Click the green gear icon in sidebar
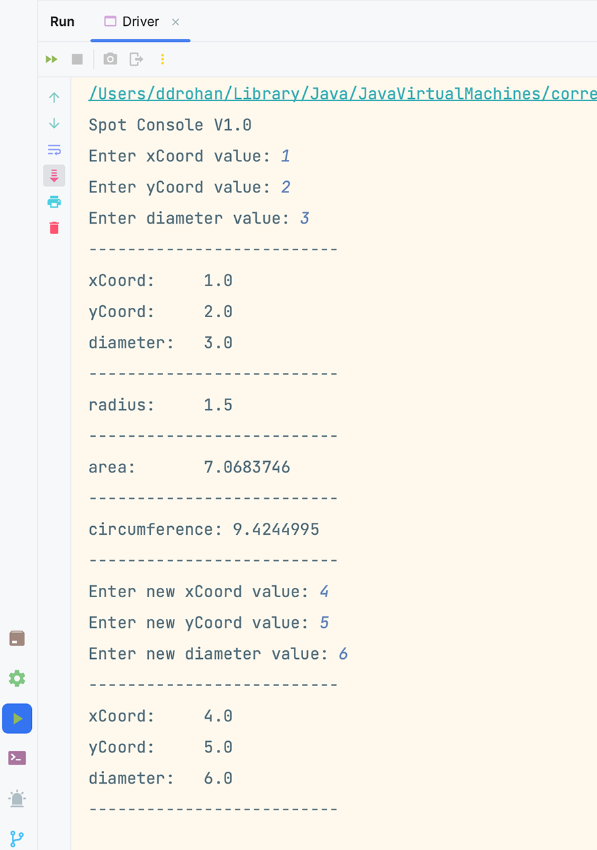597x850 pixels. click(x=17, y=678)
